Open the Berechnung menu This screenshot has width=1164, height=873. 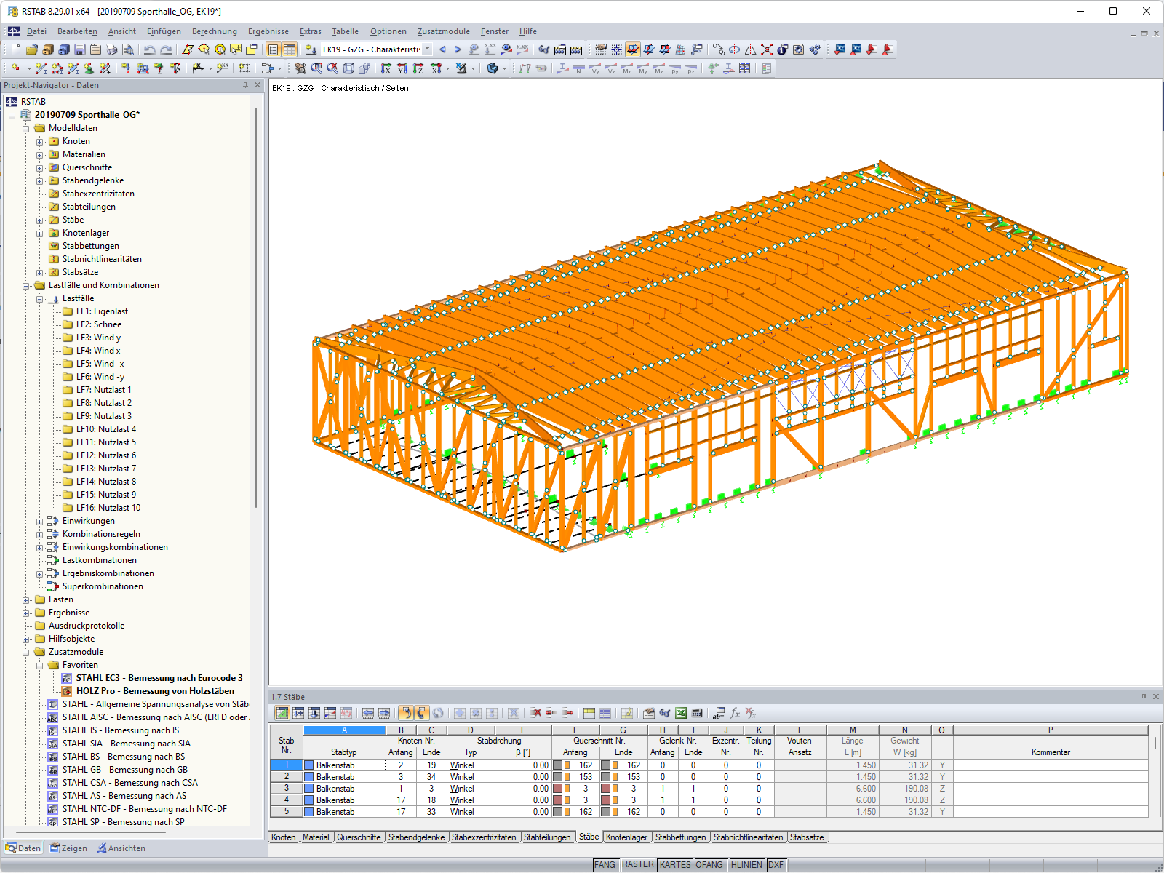click(x=215, y=31)
